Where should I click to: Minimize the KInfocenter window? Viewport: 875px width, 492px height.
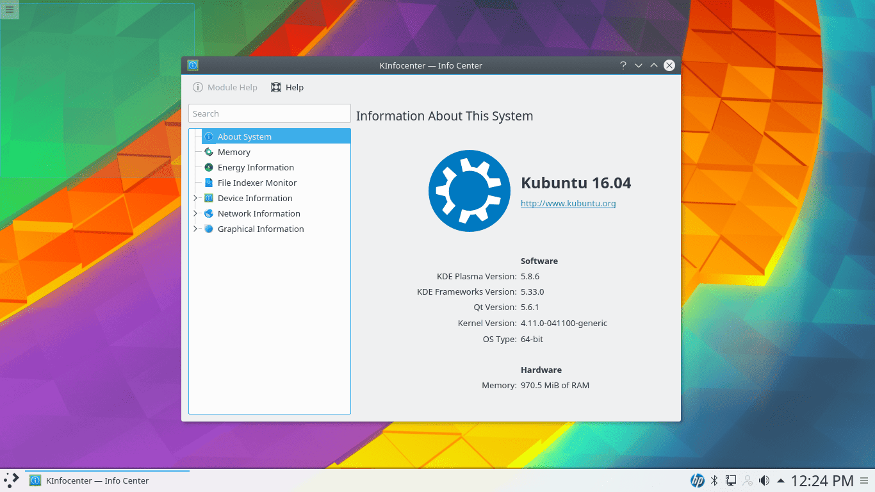point(639,65)
